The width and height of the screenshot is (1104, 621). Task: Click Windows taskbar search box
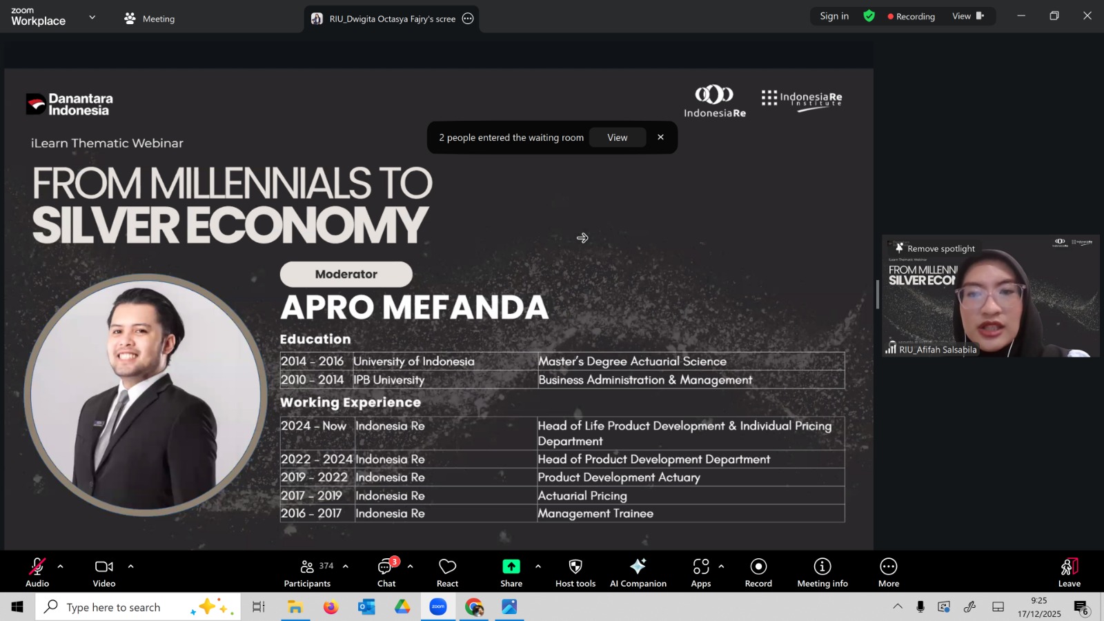114,607
